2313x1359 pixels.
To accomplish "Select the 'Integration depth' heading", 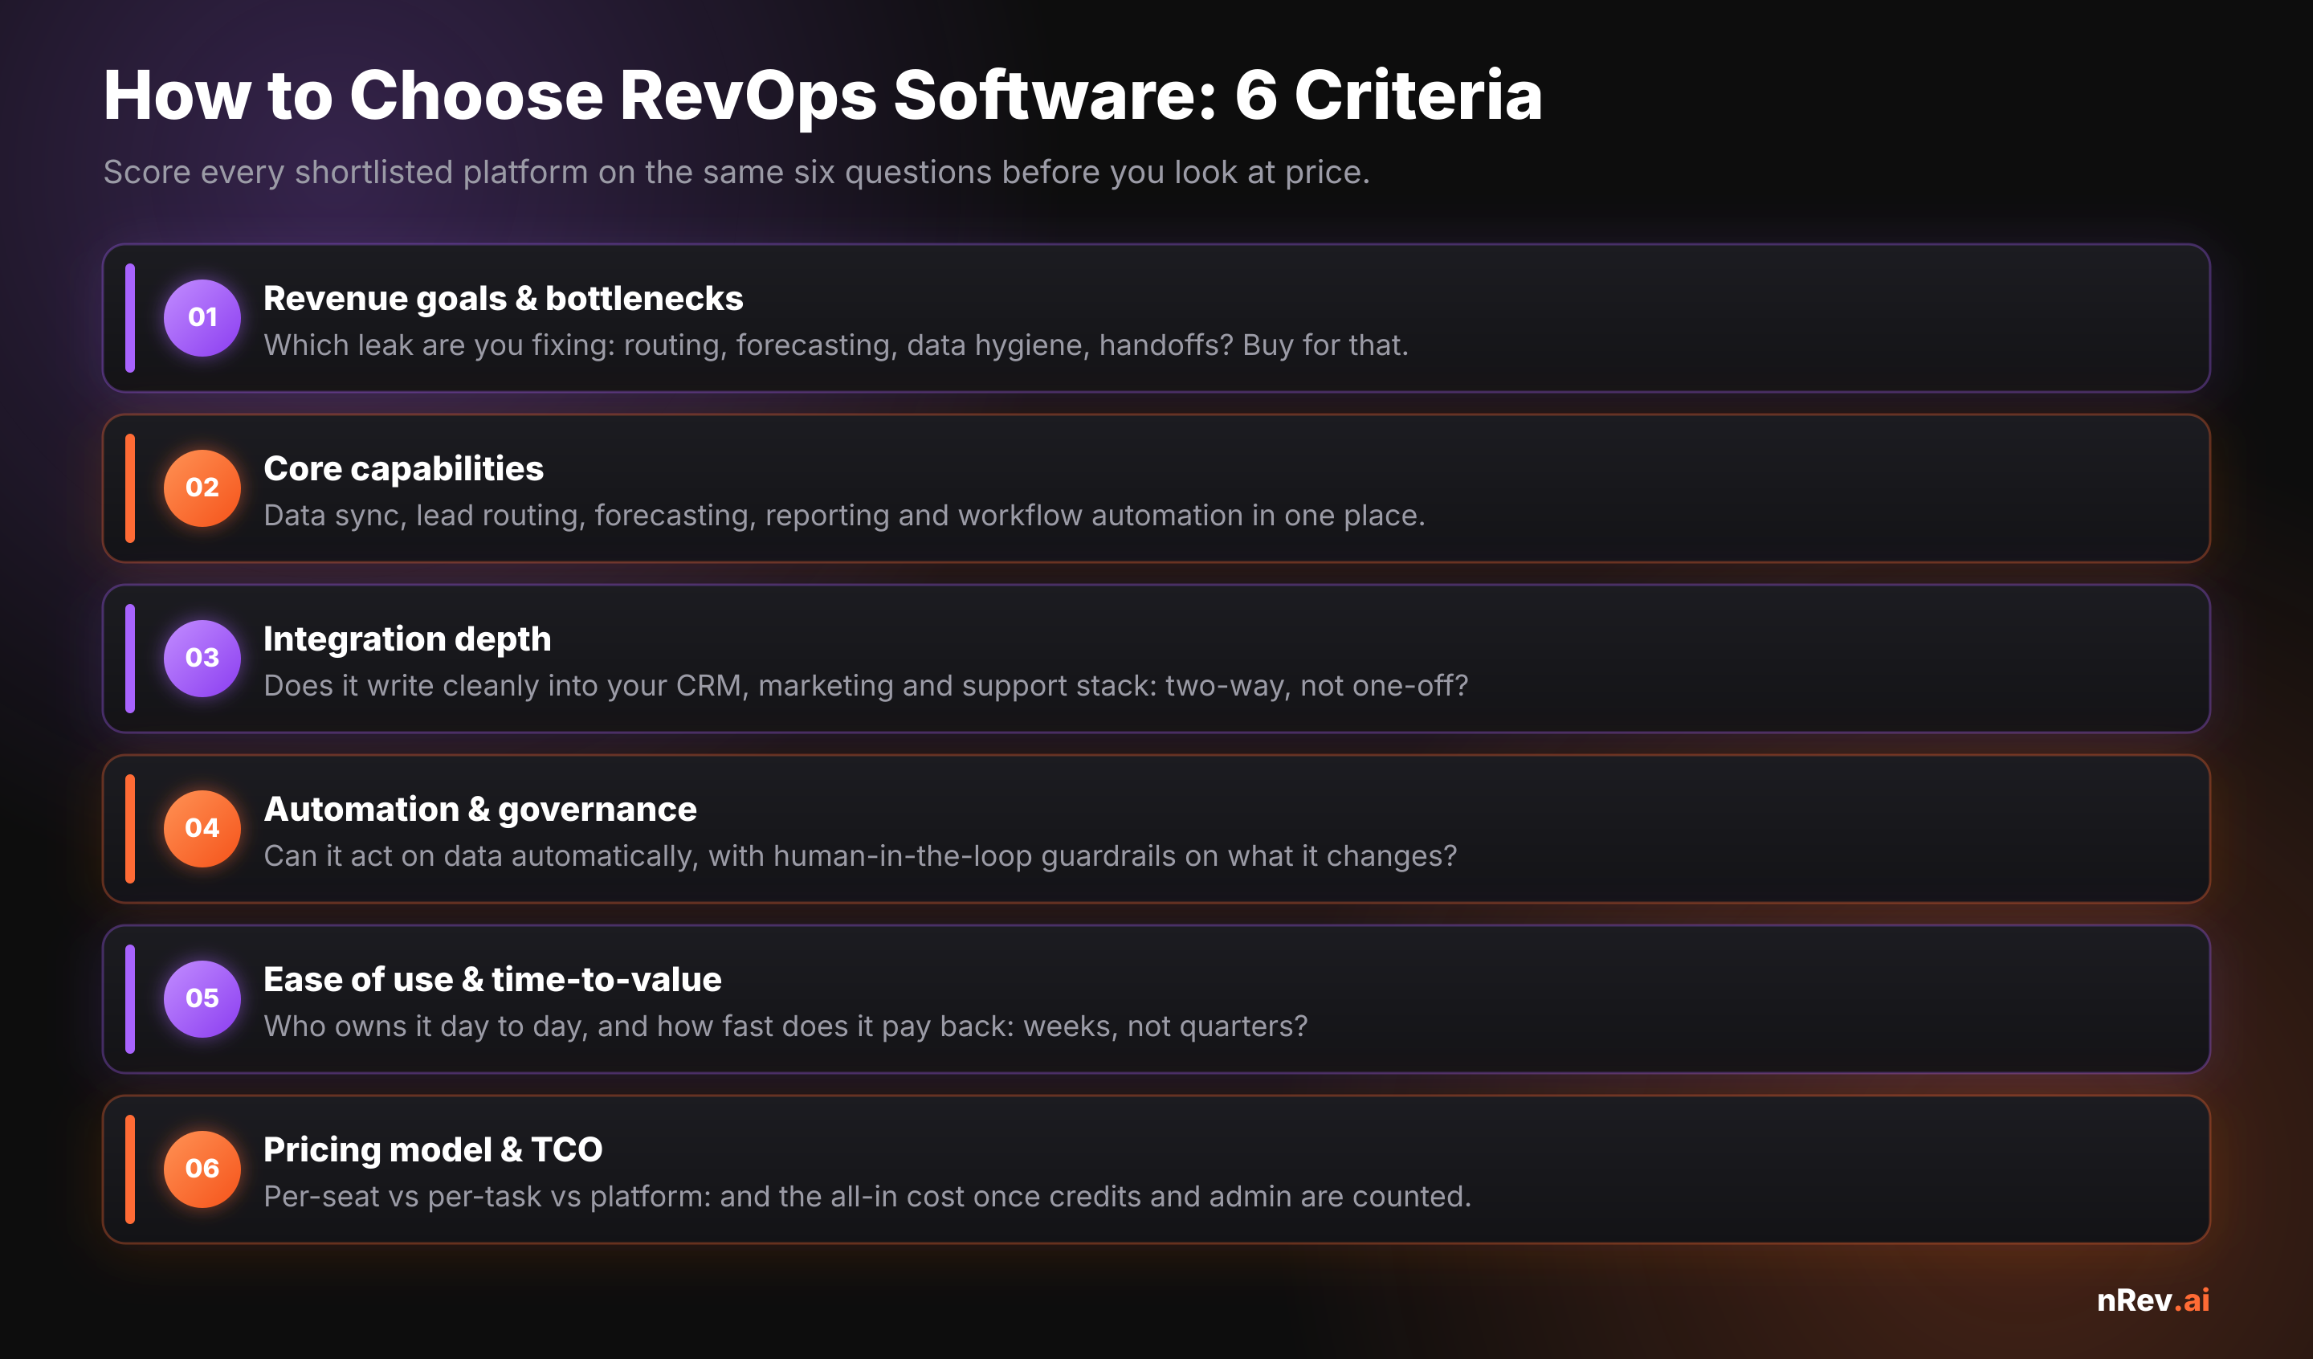I will click(406, 639).
